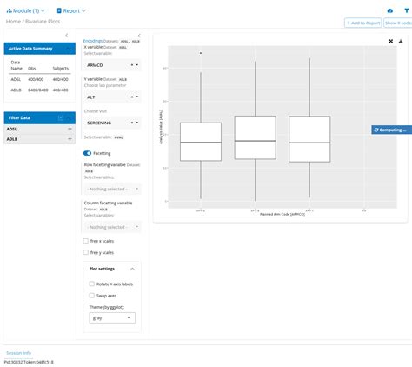Open the gray theme dropdown
Image resolution: width=412 pixels, height=367 pixels.
click(x=112, y=317)
